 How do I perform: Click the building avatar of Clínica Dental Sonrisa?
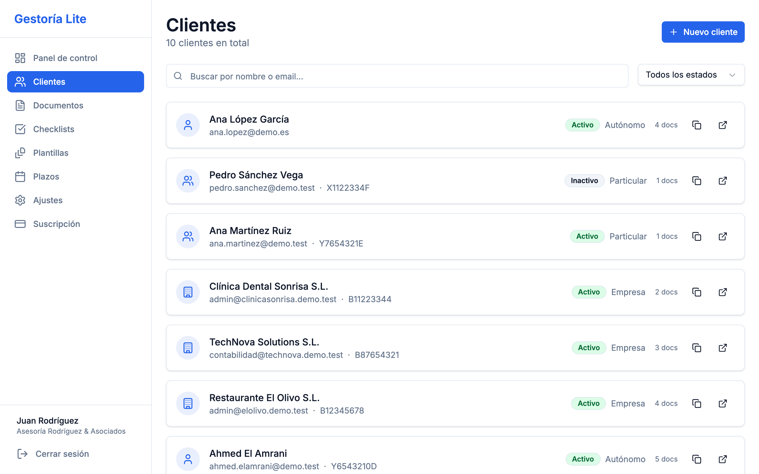click(188, 292)
